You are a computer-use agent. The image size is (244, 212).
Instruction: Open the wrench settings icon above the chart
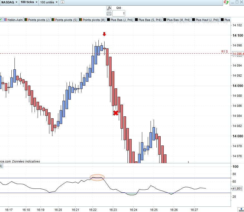click(x=109, y=8)
